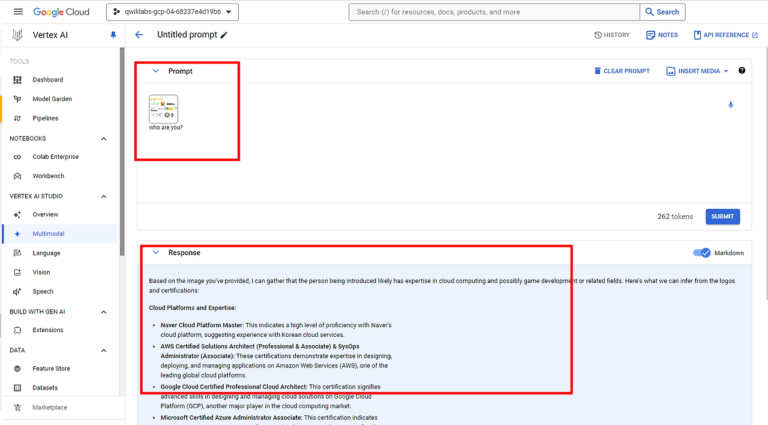Click the Language icon

coord(17,253)
